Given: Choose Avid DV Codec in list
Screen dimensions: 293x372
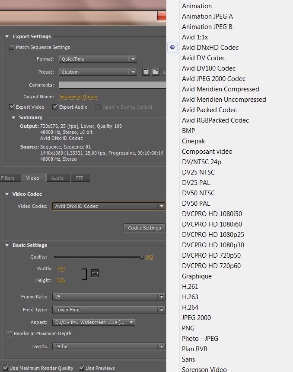Looking at the screenshot, I should coord(203,58).
